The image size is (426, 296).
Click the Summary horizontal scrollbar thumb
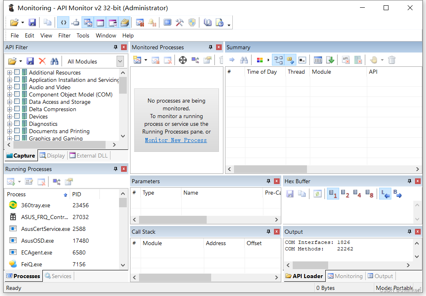[x=271, y=169]
